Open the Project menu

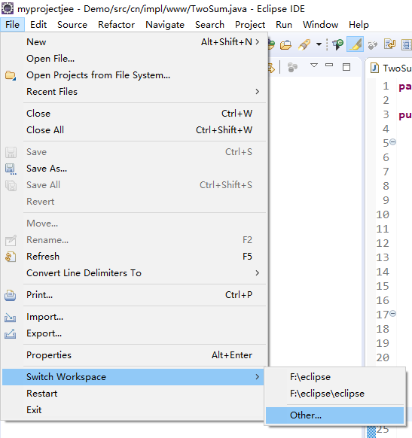pos(250,25)
